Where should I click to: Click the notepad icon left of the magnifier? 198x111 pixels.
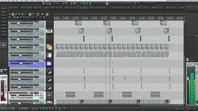click(43, 3)
